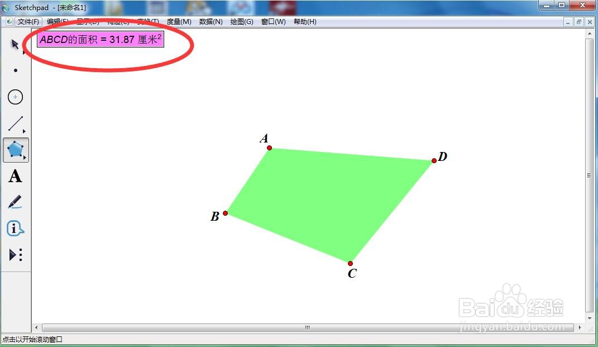The image size is (598, 347).
Task: Select the Information tool
Action: pyautogui.click(x=15, y=229)
